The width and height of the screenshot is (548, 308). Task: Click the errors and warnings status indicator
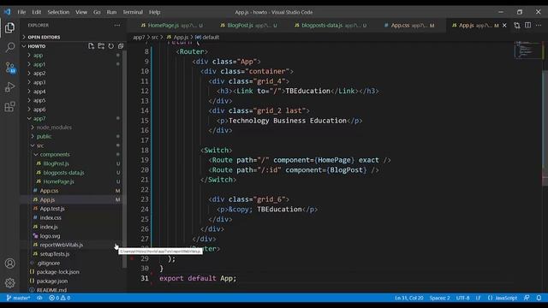[59, 298]
